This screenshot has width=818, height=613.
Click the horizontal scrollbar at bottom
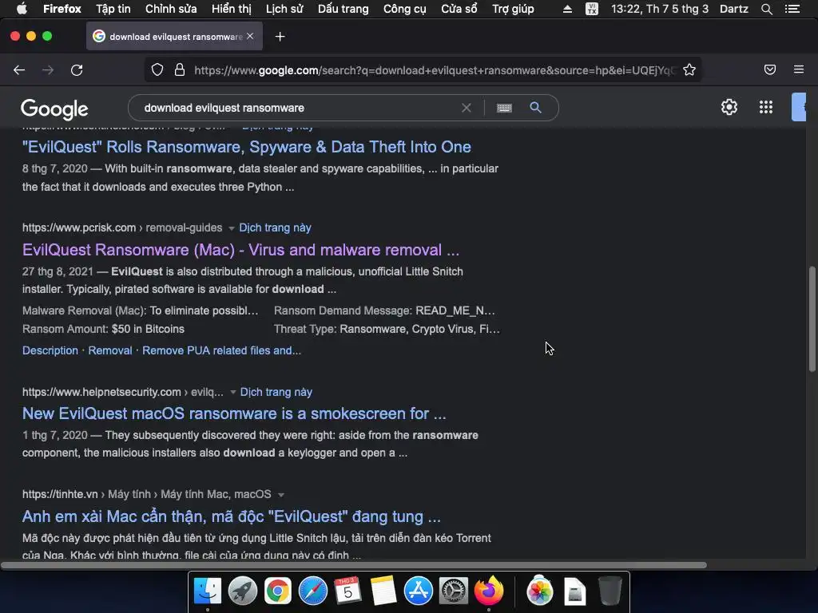354,565
